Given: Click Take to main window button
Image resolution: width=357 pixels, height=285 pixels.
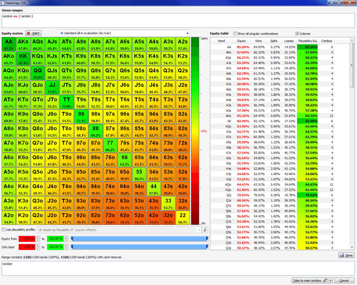Looking at the screenshot, I should click(x=310, y=280).
